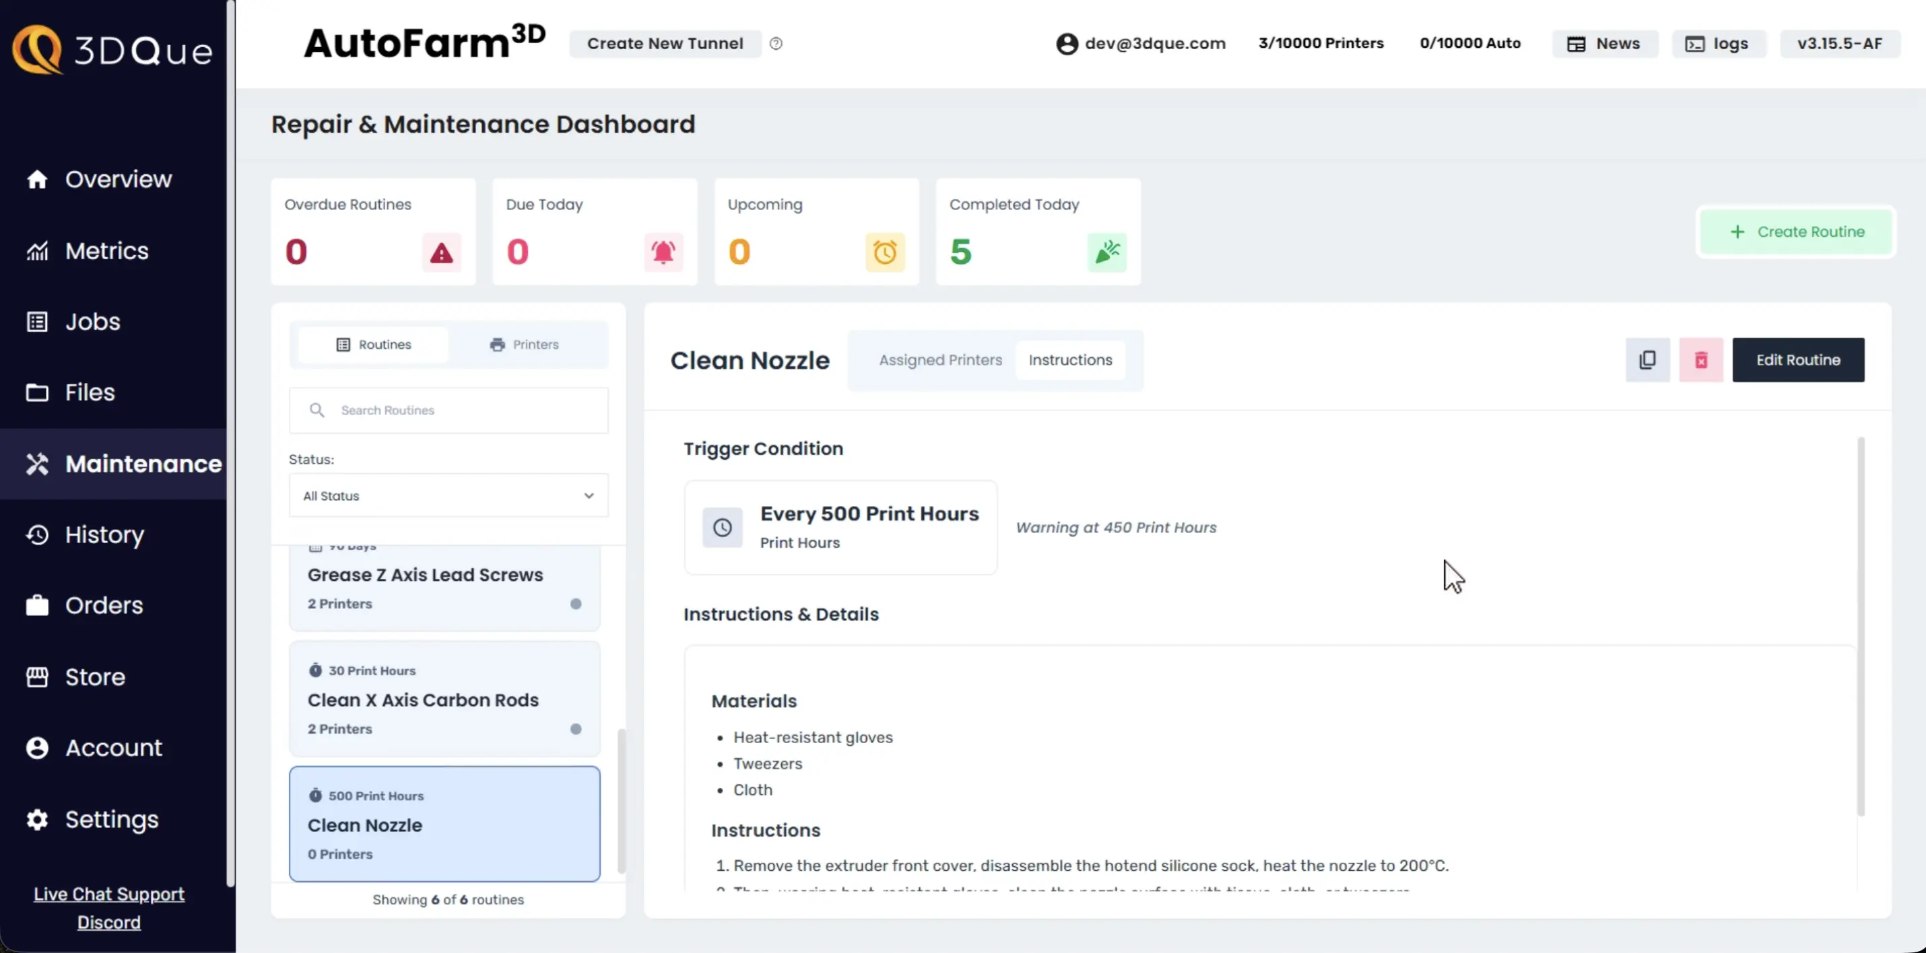
Task: Click the help icon beside Create New Tunnel
Action: pyautogui.click(x=776, y=43)
